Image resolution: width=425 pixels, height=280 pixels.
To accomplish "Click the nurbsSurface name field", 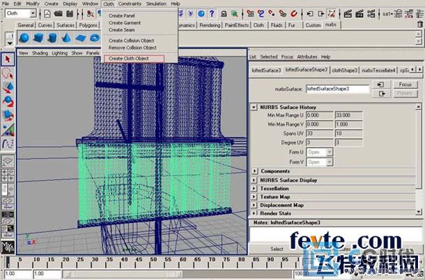I will 337,89.
